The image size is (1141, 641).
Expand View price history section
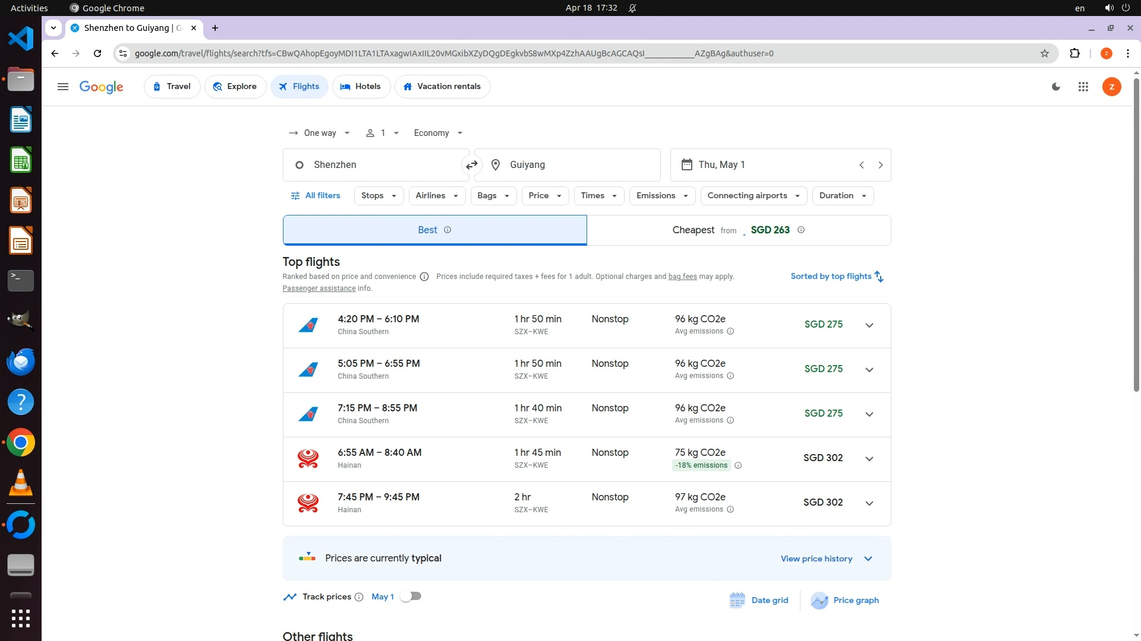826,559
